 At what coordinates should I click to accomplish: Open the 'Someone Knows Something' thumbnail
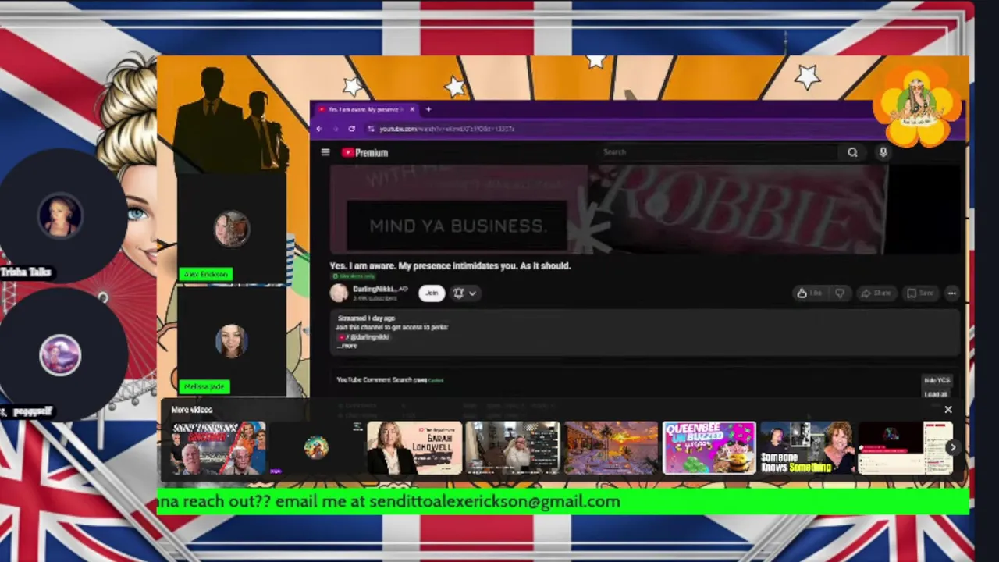point(808,447)
